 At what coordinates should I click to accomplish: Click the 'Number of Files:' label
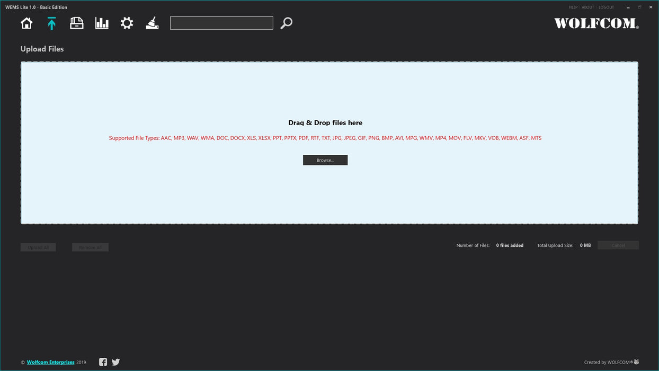(473, 245)
